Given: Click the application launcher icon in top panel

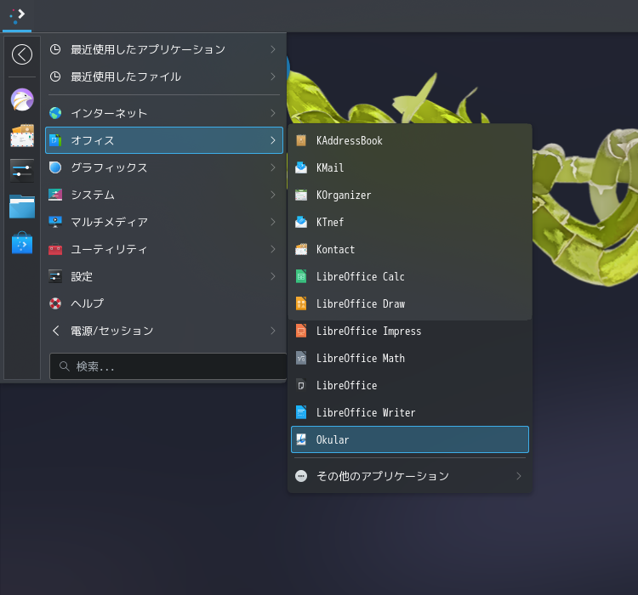Looking at the screenshot, I should 17,15.
